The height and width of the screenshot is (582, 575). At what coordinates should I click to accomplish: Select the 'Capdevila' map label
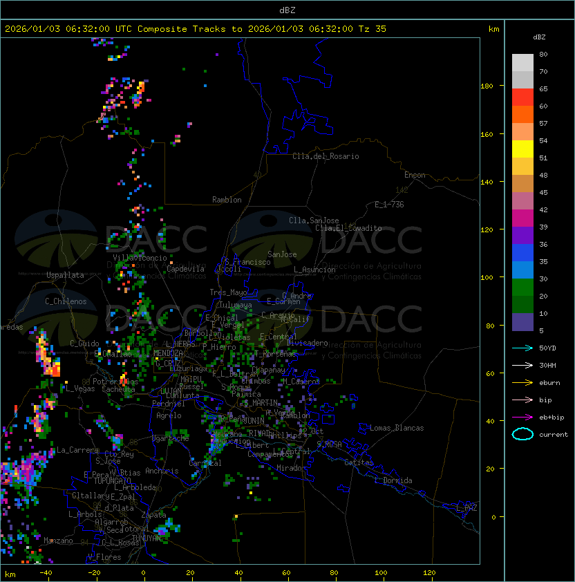coord(186,269)
